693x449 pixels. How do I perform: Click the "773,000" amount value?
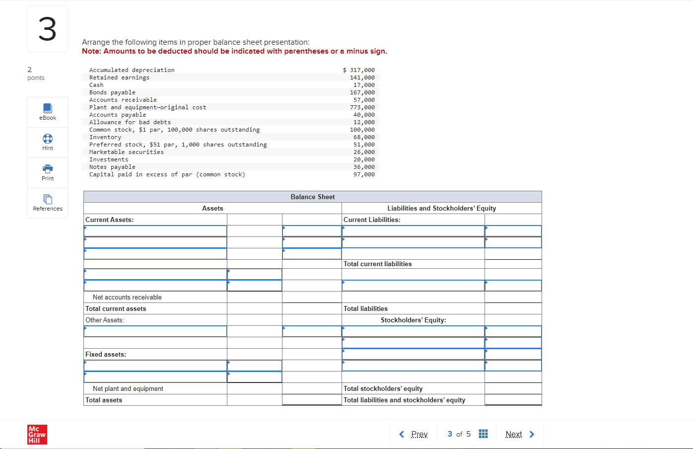tap(362, 107)
